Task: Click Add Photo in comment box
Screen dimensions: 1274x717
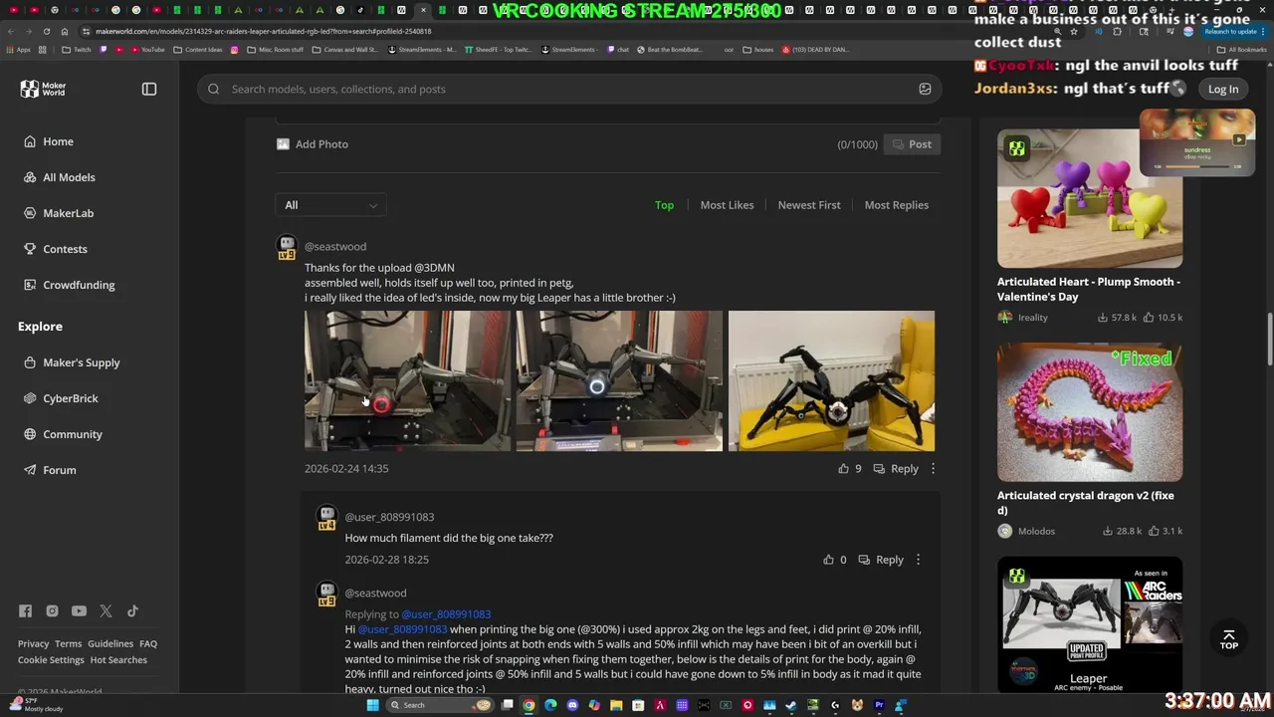Action: coord(313,144)
